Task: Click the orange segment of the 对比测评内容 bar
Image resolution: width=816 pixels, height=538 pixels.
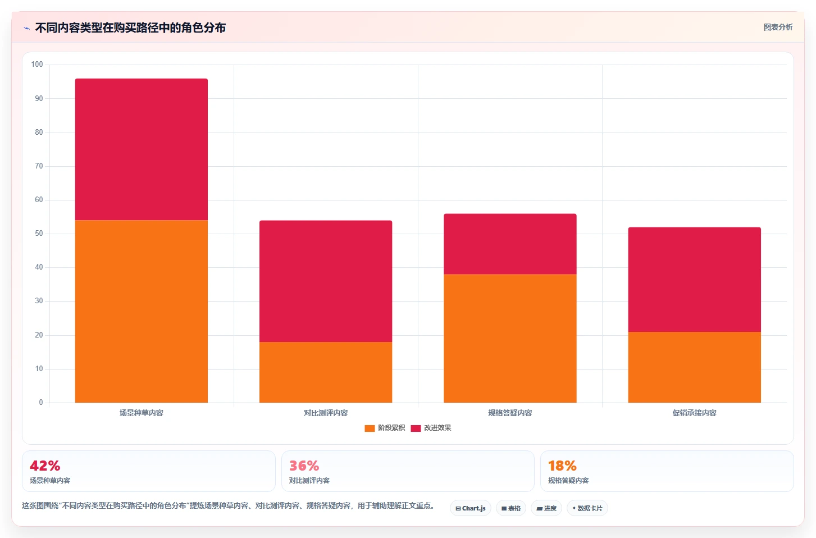Action: click(326, 372)
